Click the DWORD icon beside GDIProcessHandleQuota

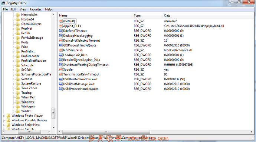pyautogui.click(x=60, y=45)
